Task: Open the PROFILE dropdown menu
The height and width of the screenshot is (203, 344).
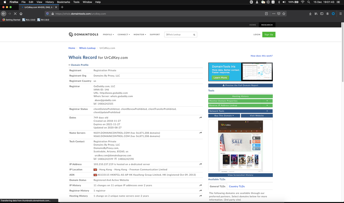Action: [108, 35]
